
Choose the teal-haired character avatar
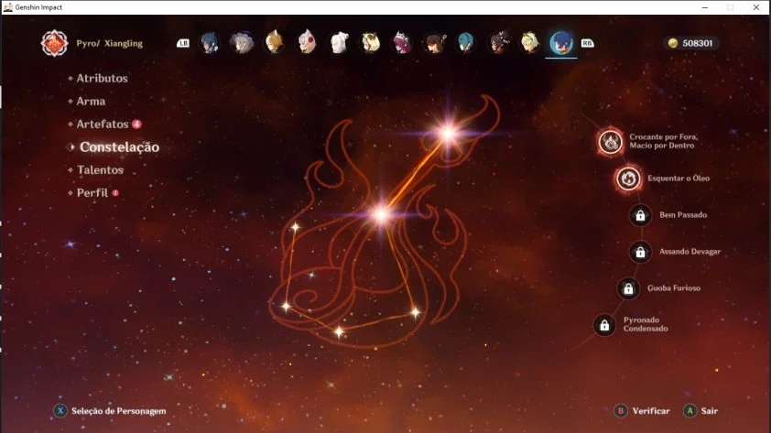465,43
